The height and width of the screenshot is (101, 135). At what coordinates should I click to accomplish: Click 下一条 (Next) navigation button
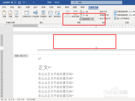pos(84,15)
